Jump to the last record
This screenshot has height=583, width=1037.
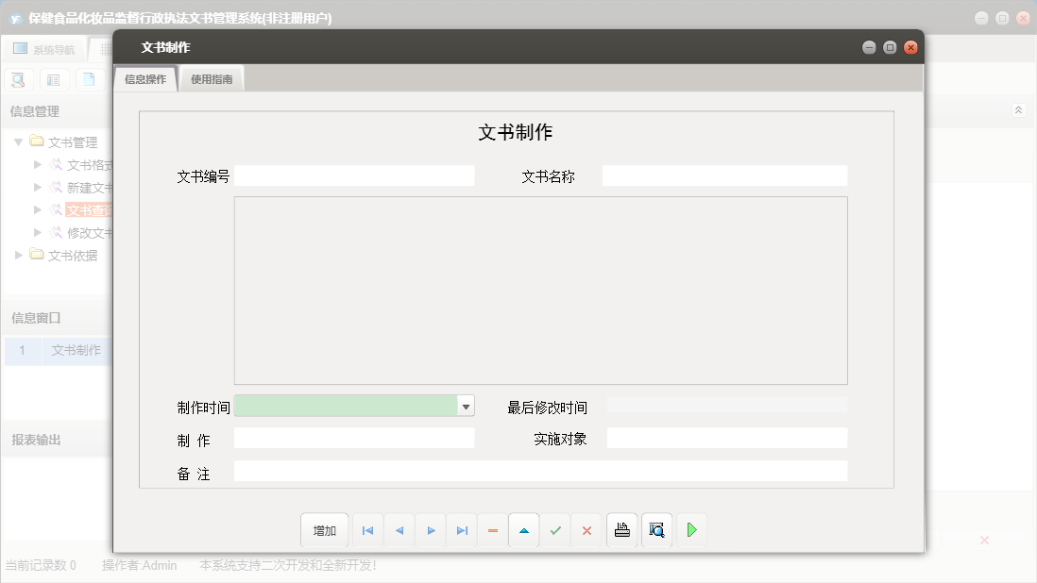[x=462, y=529]
